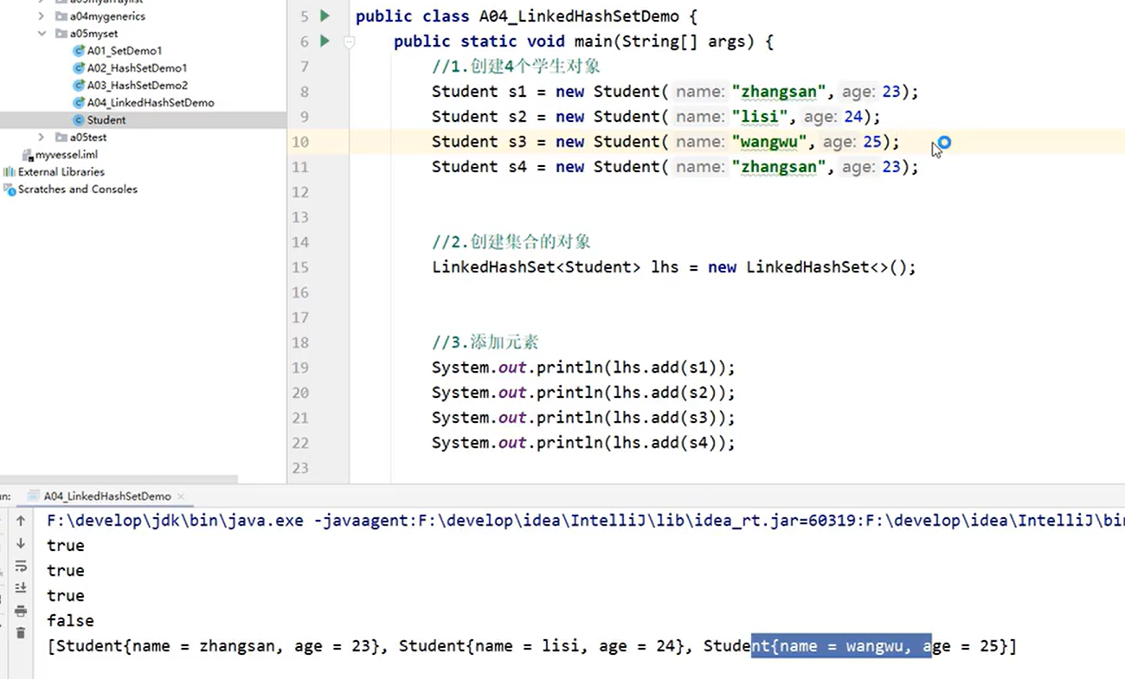Click the myvessel.iml file icon
Viewport: 1125px width, 679px height.
28,155
